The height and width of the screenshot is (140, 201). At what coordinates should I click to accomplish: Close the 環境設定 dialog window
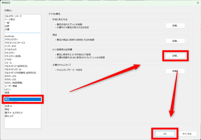coord(198,3)
